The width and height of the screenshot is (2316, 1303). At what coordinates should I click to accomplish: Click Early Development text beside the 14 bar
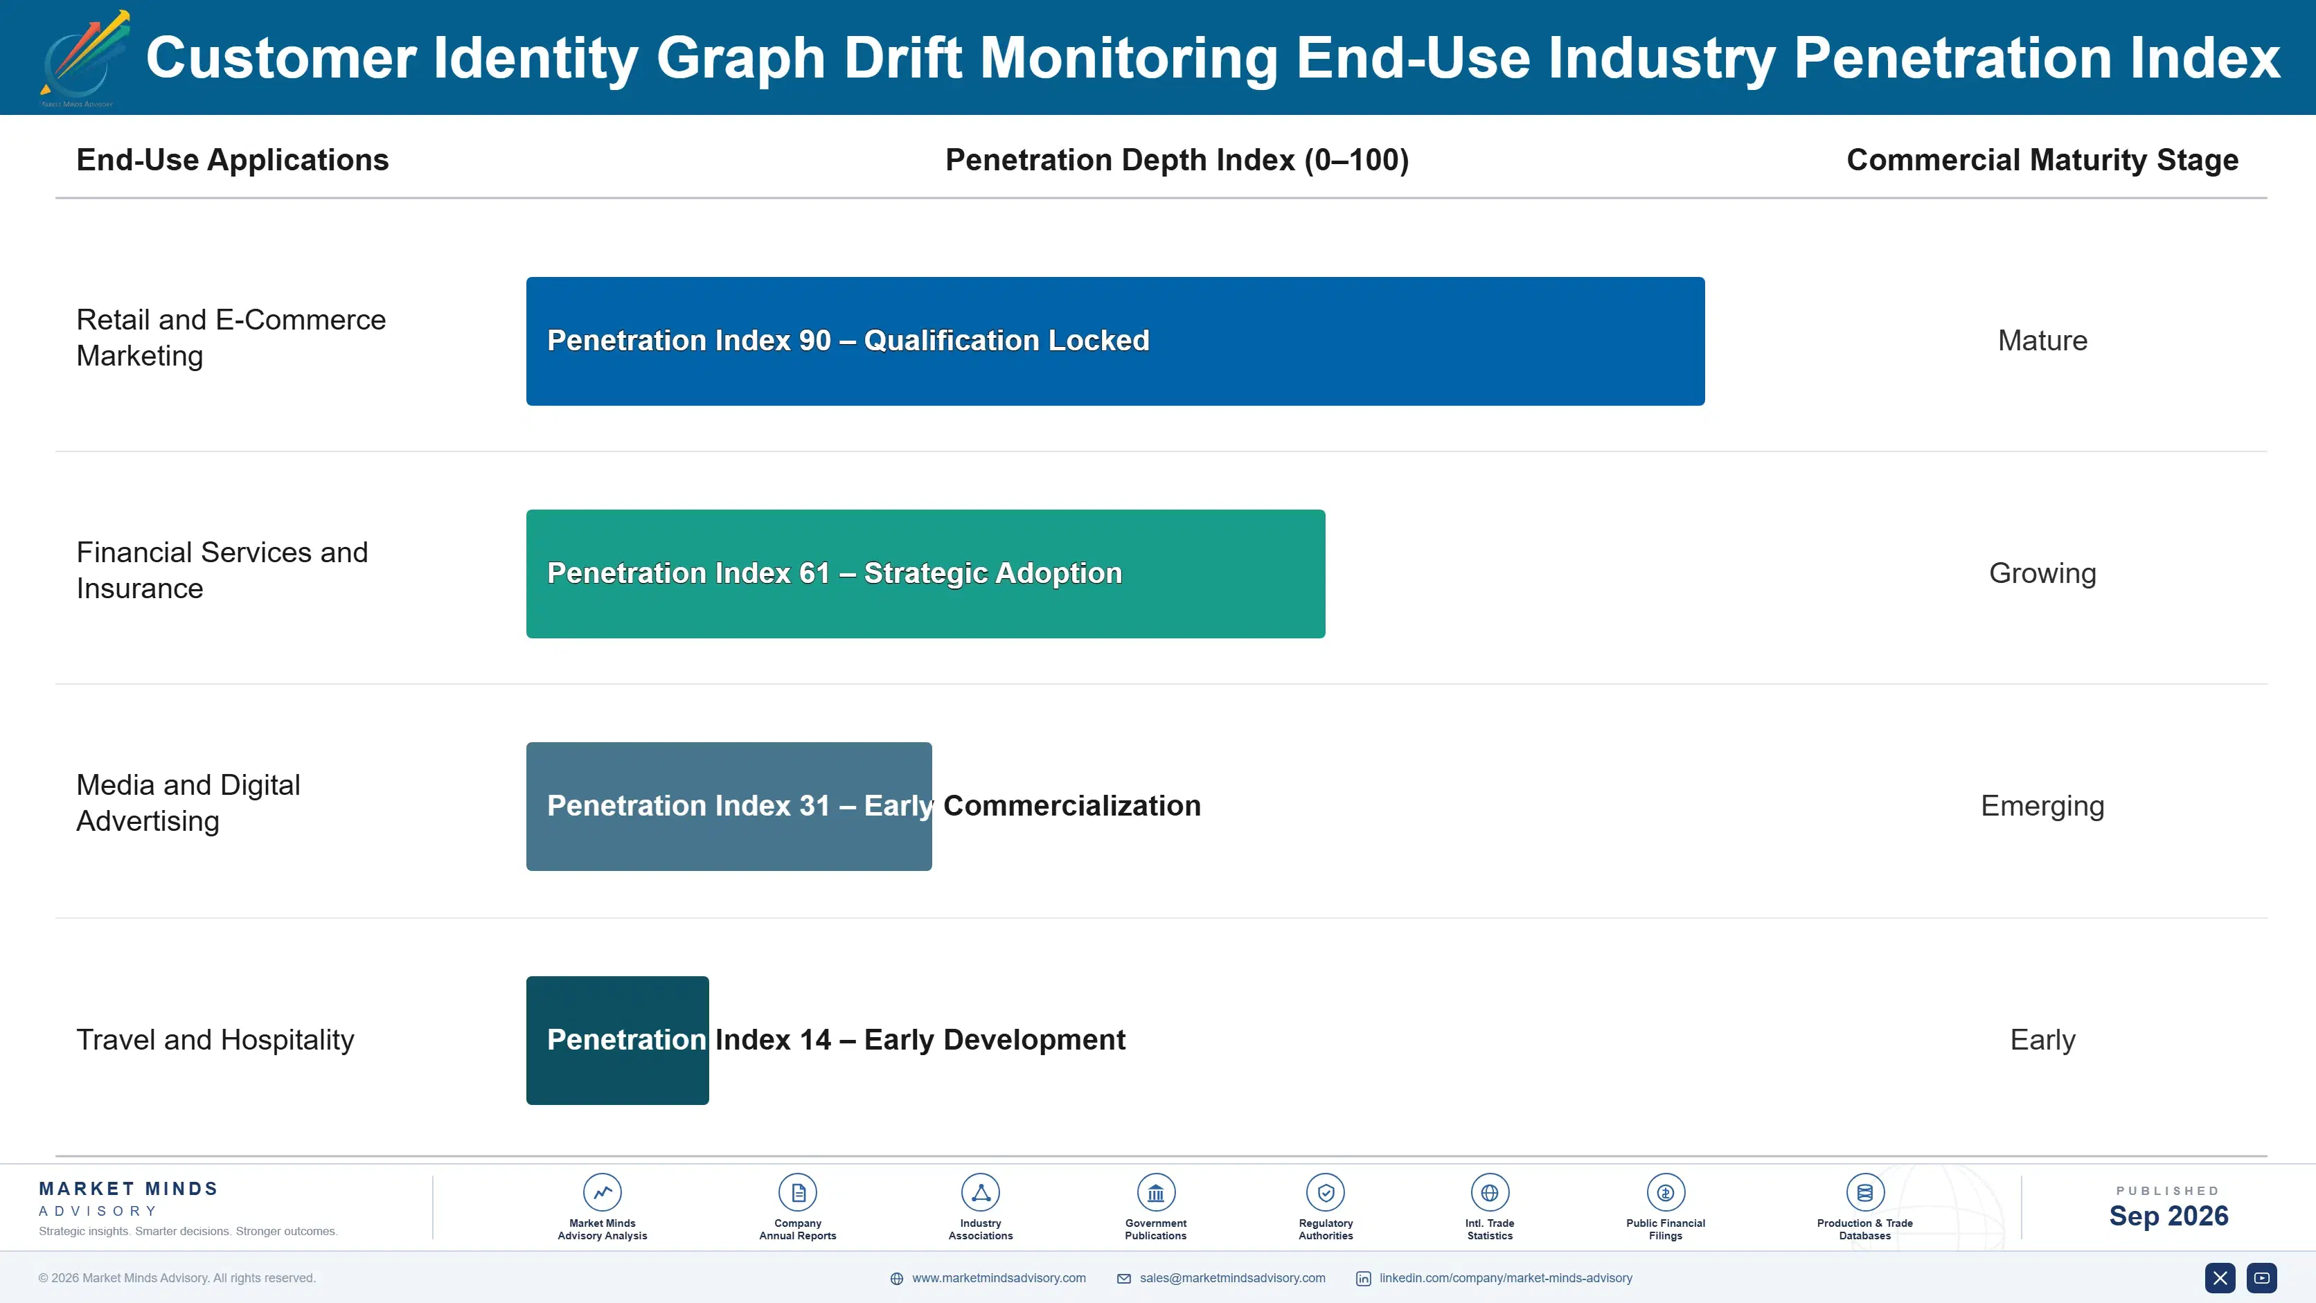[995, 1040]
